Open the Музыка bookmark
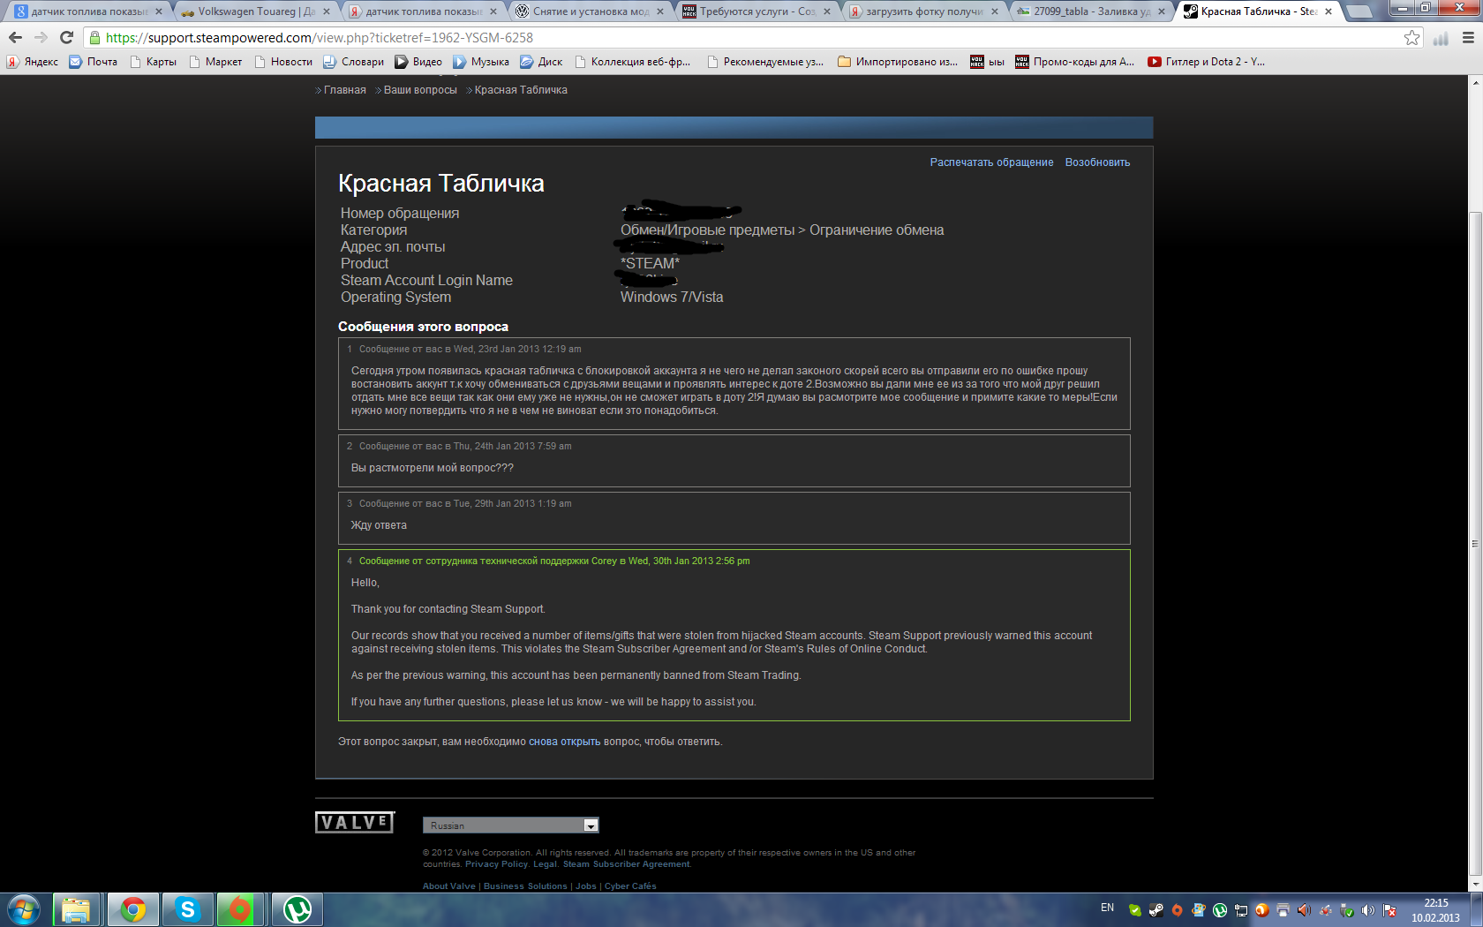 tap(481, 62)
